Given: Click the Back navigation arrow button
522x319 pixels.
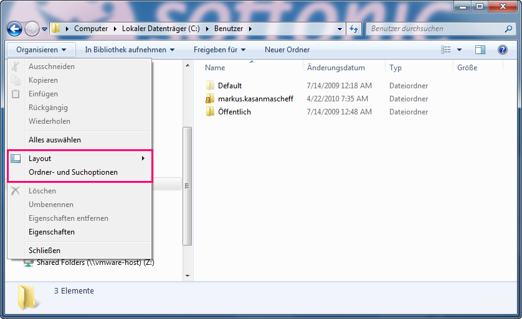Looking at the screenshot, I should pos(15,29).
